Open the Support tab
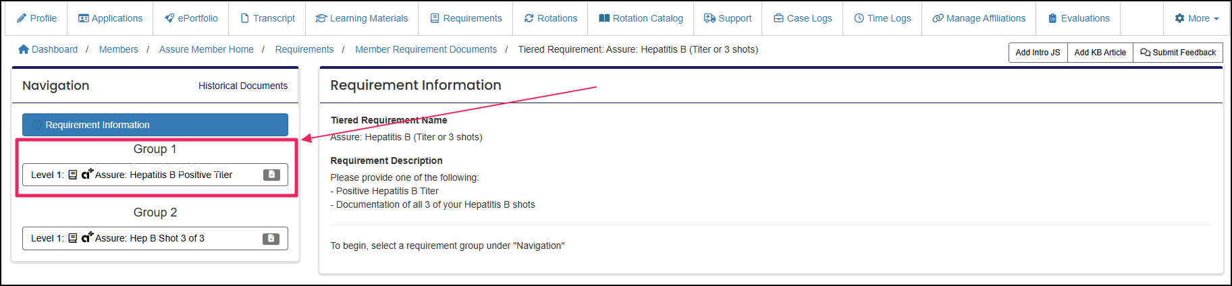This screenshot has height=286, width=1232. click(728, 18)
